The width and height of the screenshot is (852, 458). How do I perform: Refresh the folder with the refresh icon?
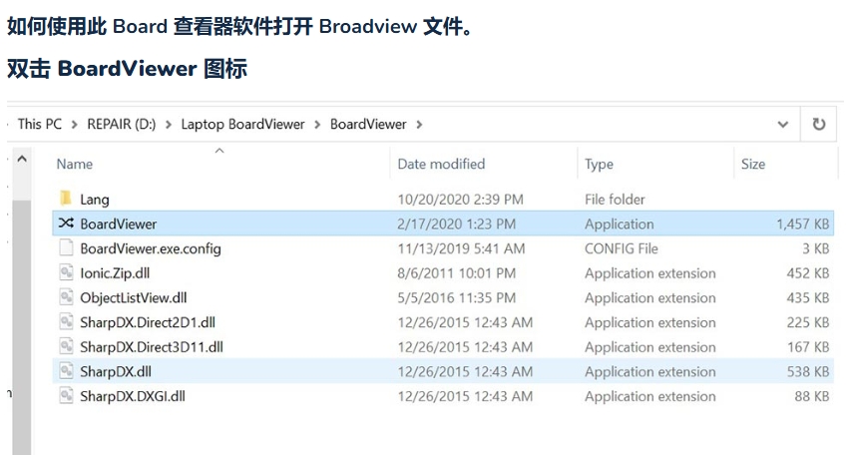coord(818,125)
